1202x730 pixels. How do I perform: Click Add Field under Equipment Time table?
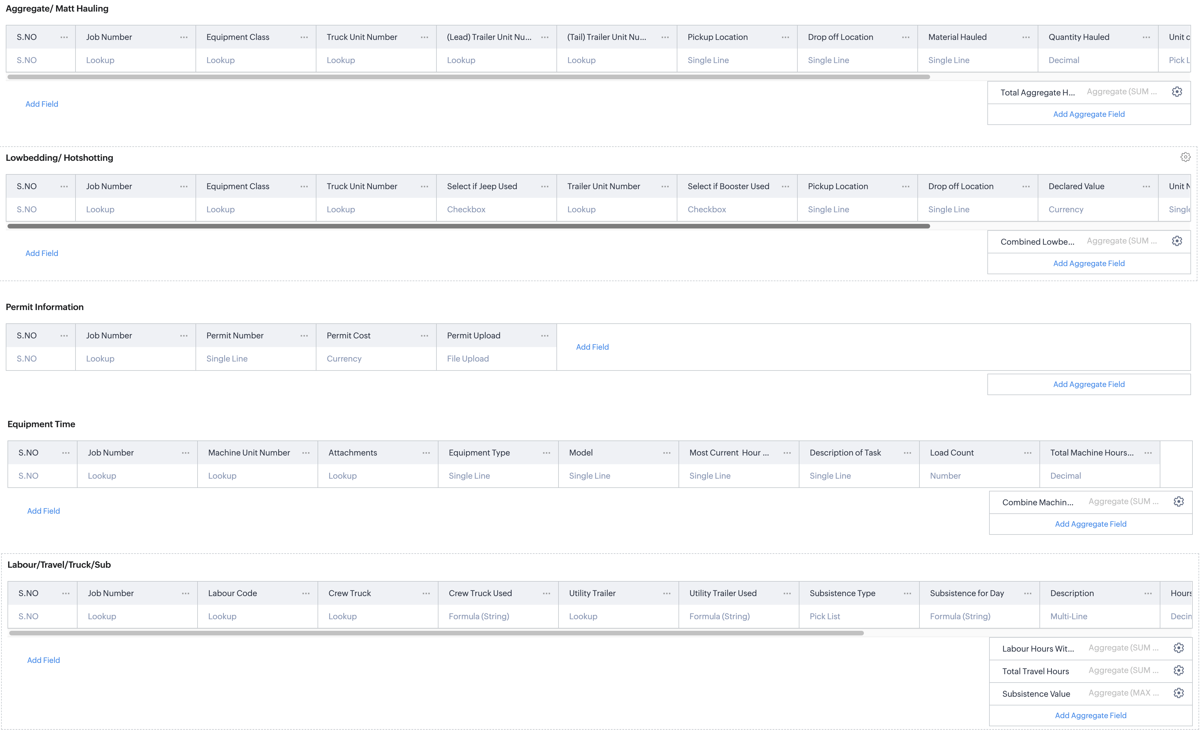tap(43, 511)
